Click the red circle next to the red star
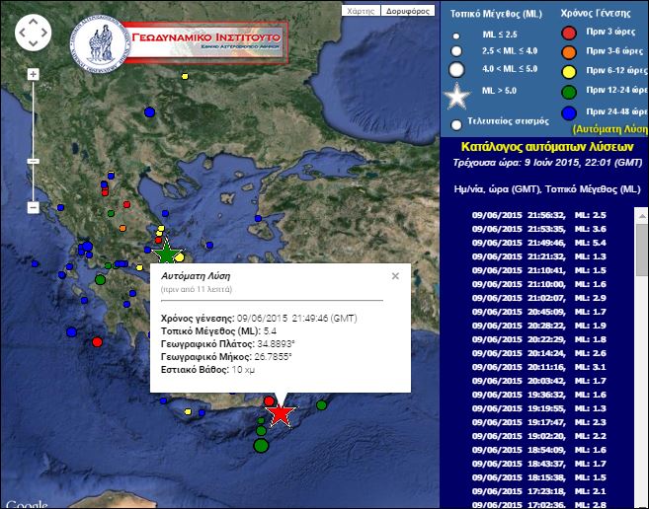The height and width of the screenshot is (509, 649). click(x=269, y=401)
